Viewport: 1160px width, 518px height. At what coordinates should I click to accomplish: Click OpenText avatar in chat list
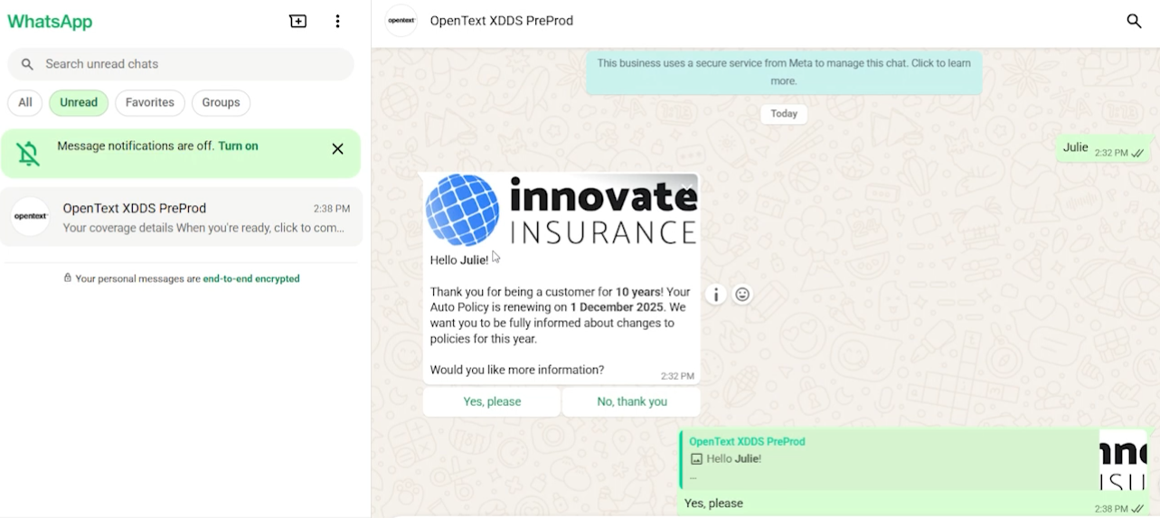pos(30,217)
